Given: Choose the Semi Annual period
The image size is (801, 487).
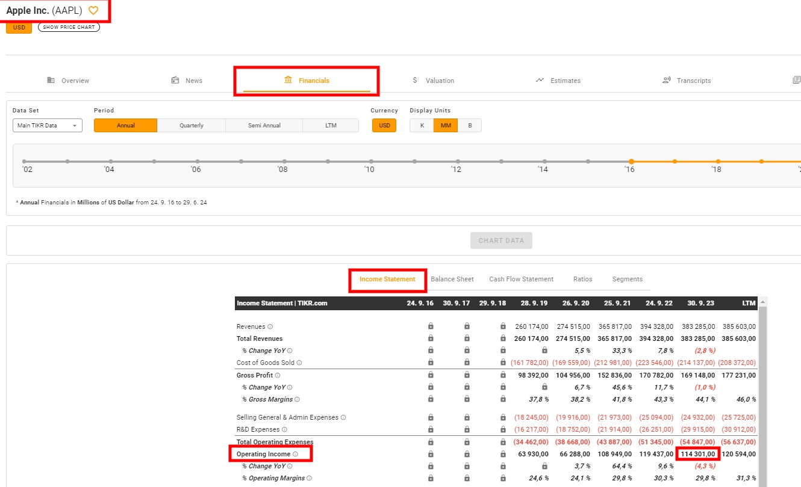Looking at the screenshot, I should pos(264,126).
